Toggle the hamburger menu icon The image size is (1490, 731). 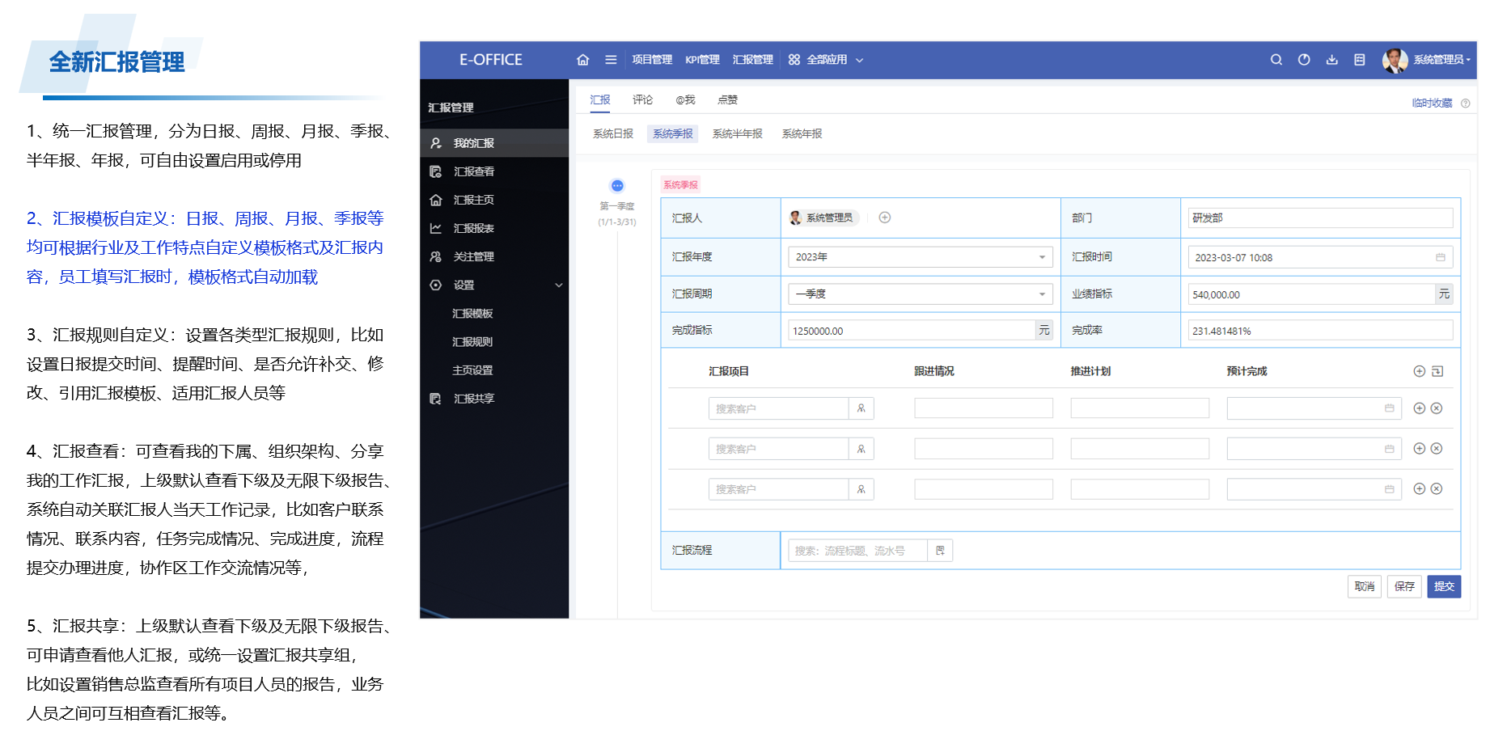(611, 60)
